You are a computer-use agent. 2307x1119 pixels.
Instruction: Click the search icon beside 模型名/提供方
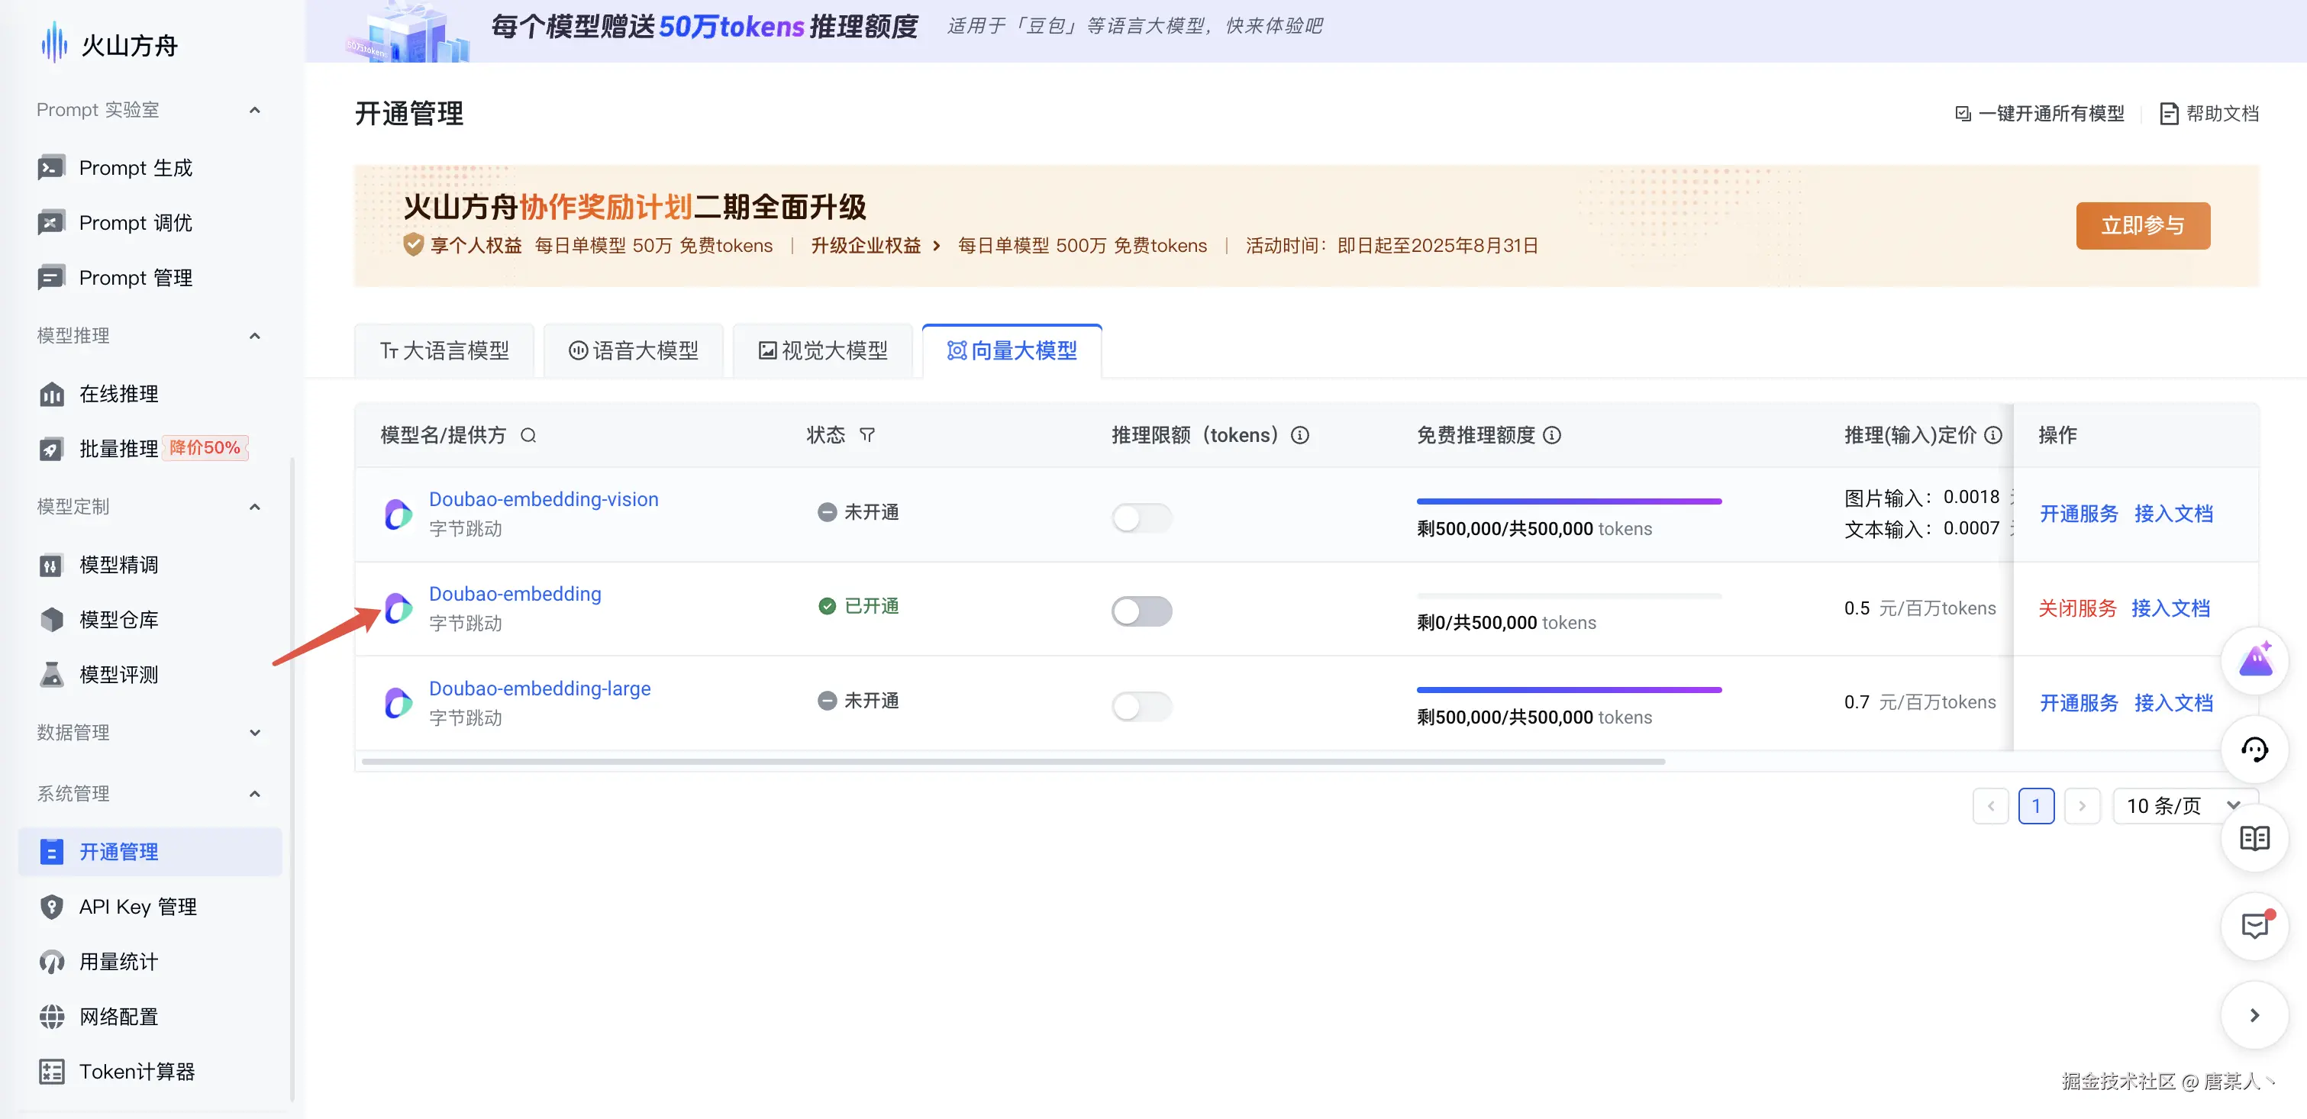click(x=528, y=435)
